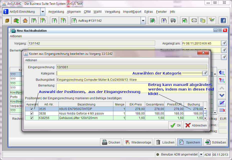Viewport: 232px width, 160px height.
Task: Click the delete row red X icon
Action: [x=222, y=110]
